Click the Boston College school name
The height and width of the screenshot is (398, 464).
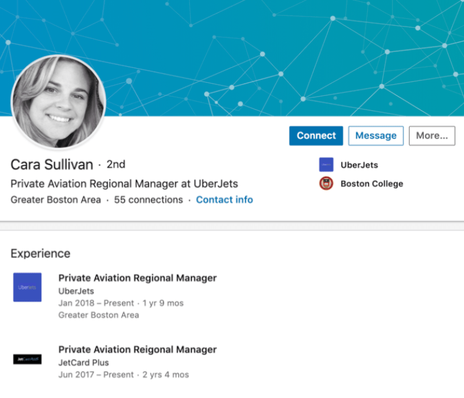[371, 184]
